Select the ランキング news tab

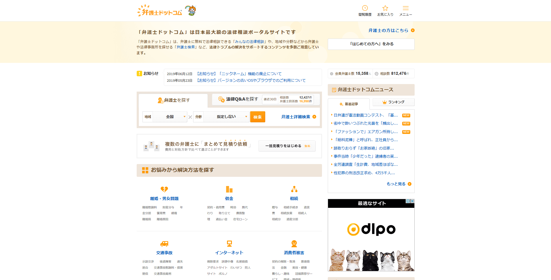tap(393, 102)
